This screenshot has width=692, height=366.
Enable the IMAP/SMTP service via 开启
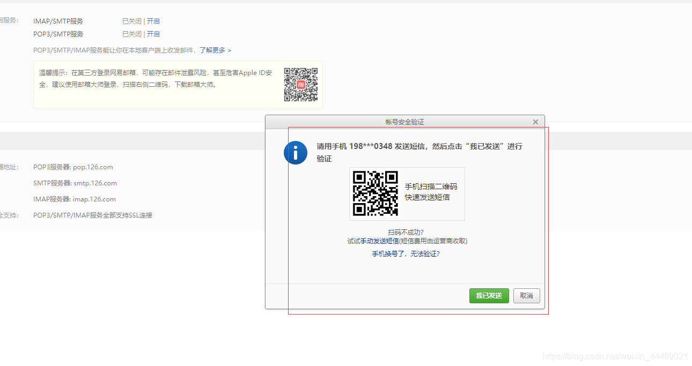click(153, 21)
